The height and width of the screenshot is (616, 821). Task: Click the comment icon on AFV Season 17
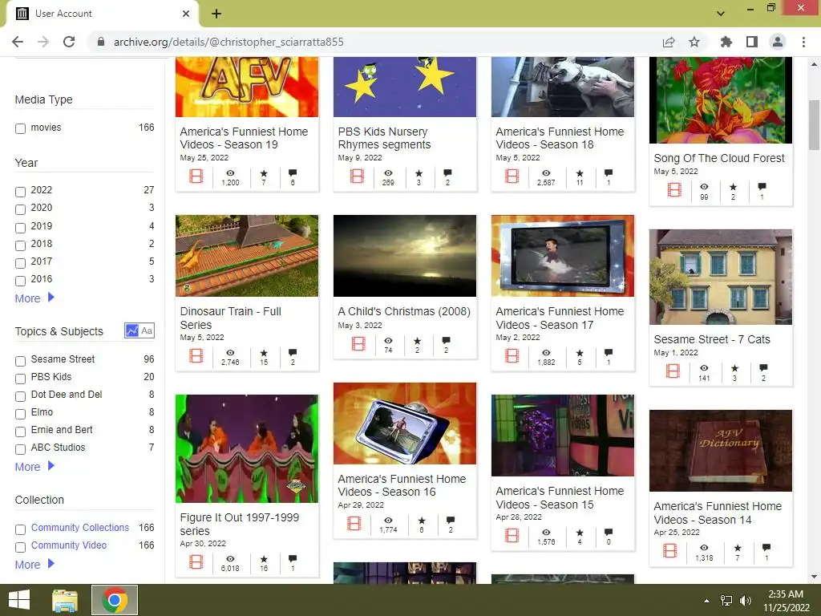click(609, 353)
